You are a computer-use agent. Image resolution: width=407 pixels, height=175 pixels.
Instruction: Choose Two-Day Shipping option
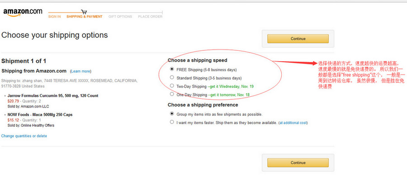(172, 85)
